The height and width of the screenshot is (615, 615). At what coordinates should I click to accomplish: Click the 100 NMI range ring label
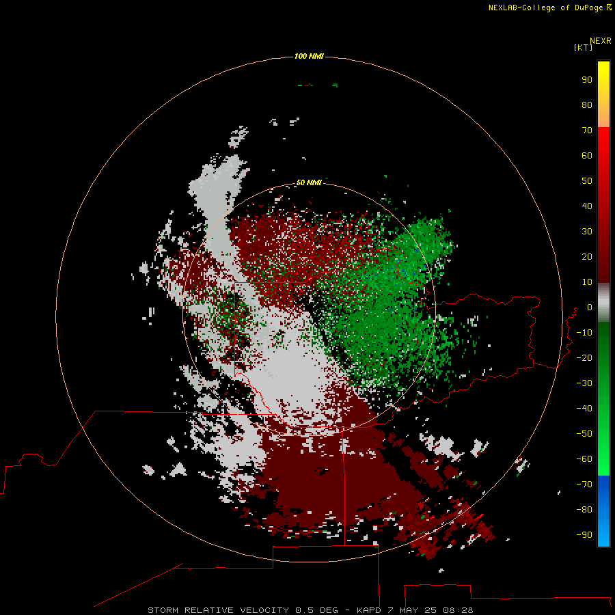point(309,56)
